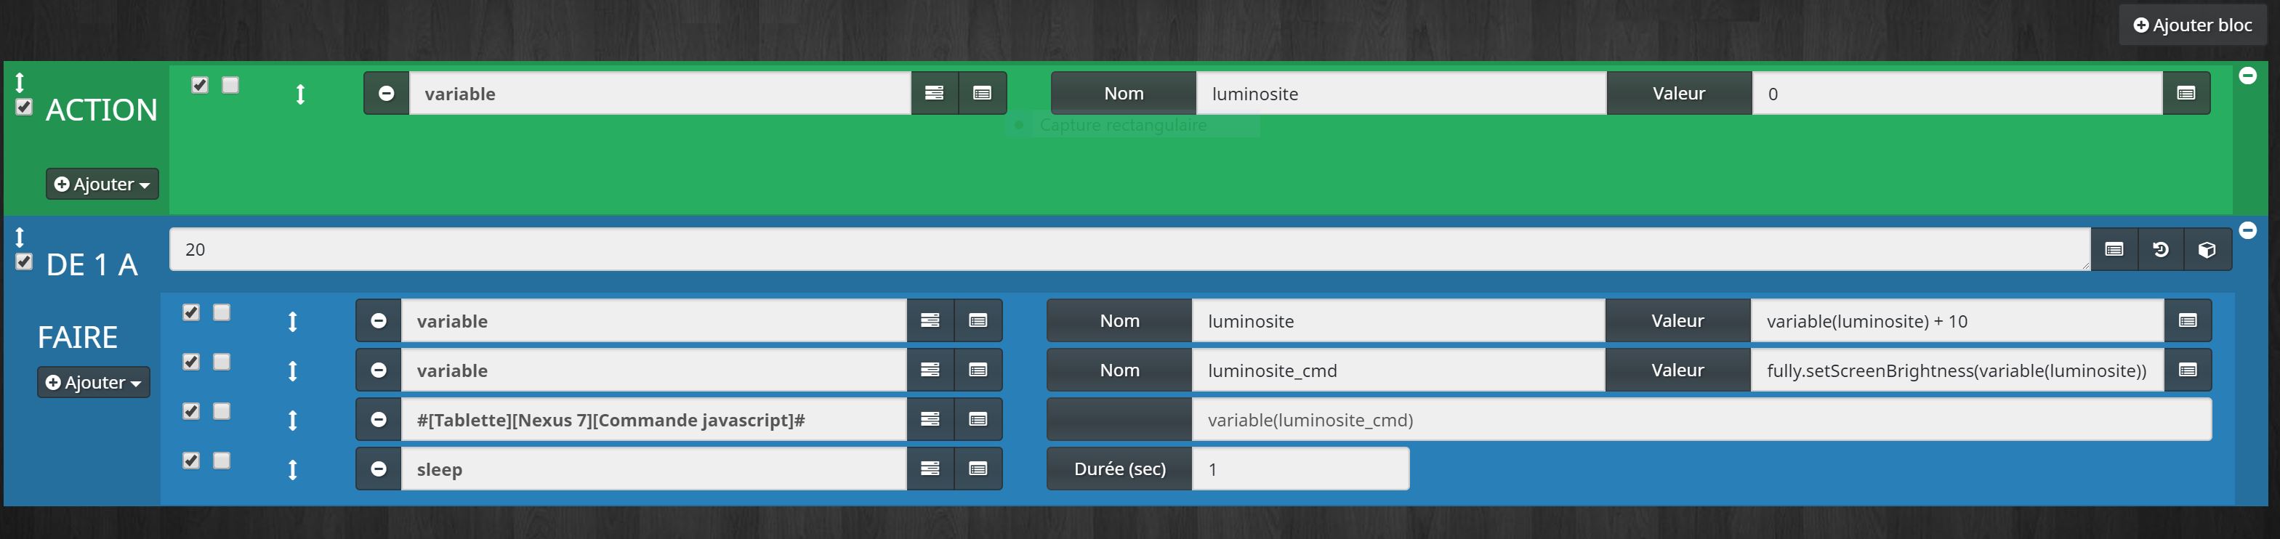This screenshot has width=2280, height=539.
Task: Click action-select icon of sleep row
Action: point(930,469)
